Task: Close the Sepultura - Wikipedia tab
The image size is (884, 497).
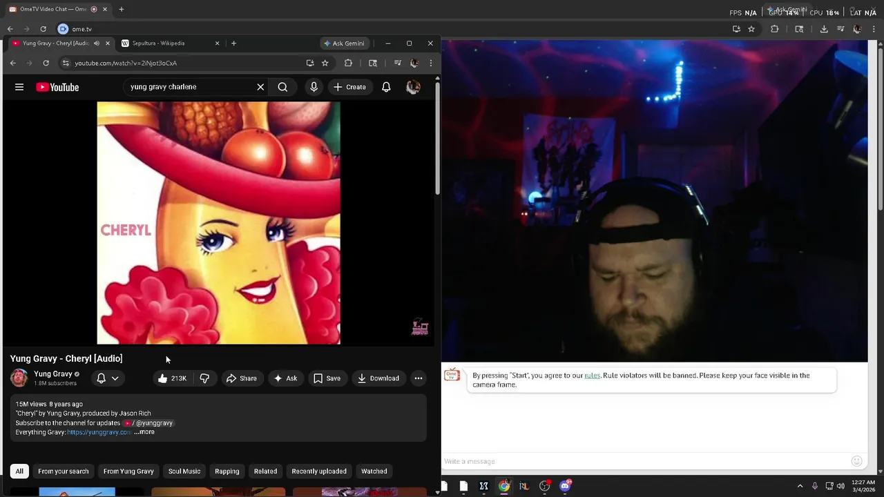Action: pos(217,43)
